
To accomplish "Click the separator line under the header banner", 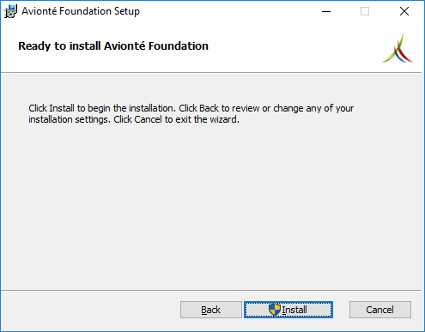I will 211,73.
